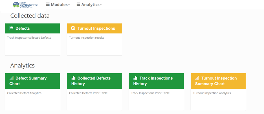
Task: Open the Turnout Inspections yellow header
Action: 94,28
